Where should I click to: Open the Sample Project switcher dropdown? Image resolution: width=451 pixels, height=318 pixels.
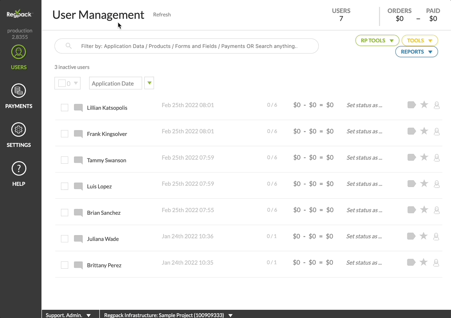tap(168, 315)
